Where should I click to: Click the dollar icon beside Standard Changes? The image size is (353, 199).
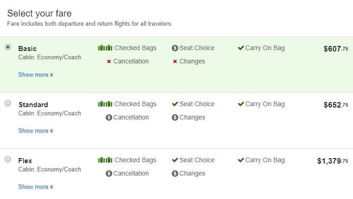coord(175,117)
